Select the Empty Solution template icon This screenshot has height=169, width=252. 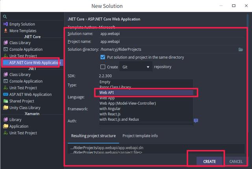point(6,24)
